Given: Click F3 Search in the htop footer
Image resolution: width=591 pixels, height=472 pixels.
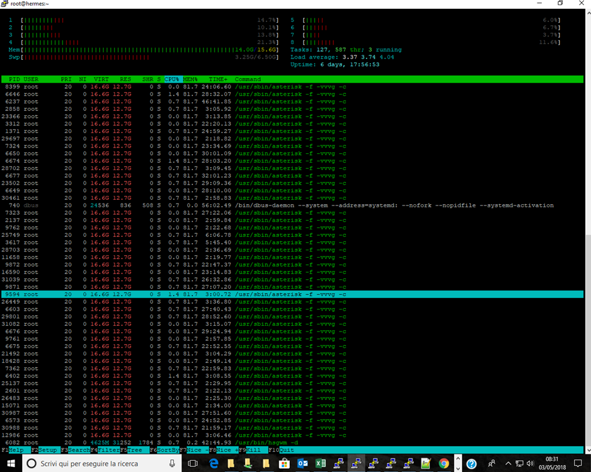Looking at the screenshot, I should [76, 450].
